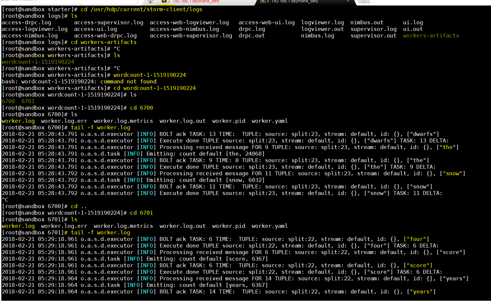Viewport: 491px width, 301px height.
Task: Click the 'Emitting: count default [score, 6367]' line
Action: point(135,259)
